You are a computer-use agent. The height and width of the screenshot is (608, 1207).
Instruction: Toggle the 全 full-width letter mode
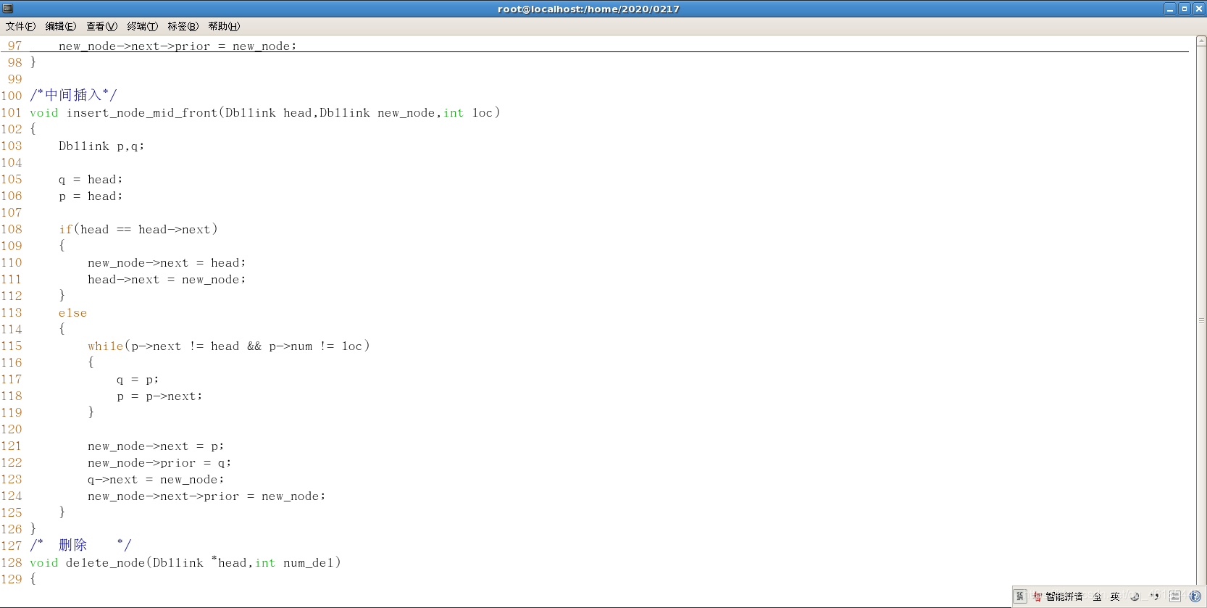[1098, 596]
